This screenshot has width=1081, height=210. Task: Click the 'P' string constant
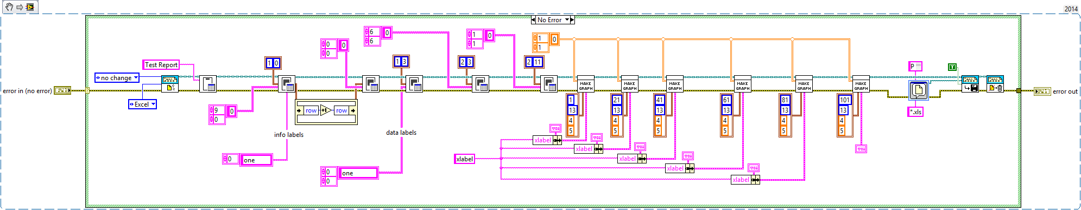click(x=915, y=66)
